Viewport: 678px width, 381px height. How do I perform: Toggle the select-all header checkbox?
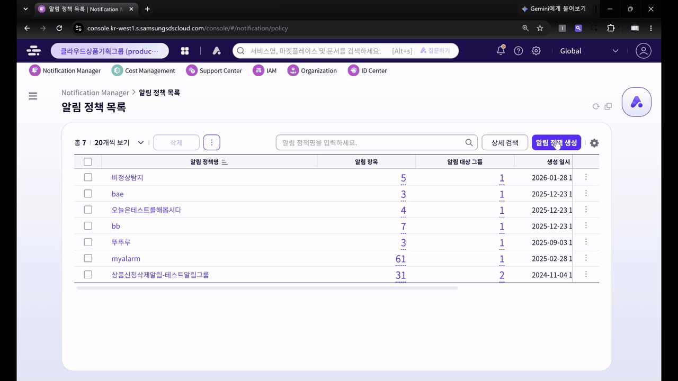pos(88,162)
